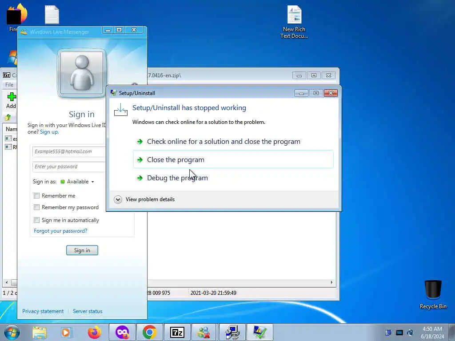
Task: Click the purple masked Firefox taskbar icon
Action: click(122, 332)
